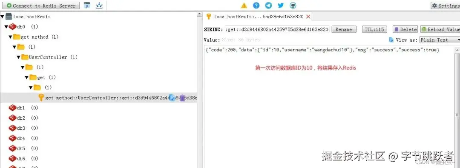This screenshot has width=460, height=168.
Task: Collapse the get (1) folder
Action: click(x=27, y=78)
